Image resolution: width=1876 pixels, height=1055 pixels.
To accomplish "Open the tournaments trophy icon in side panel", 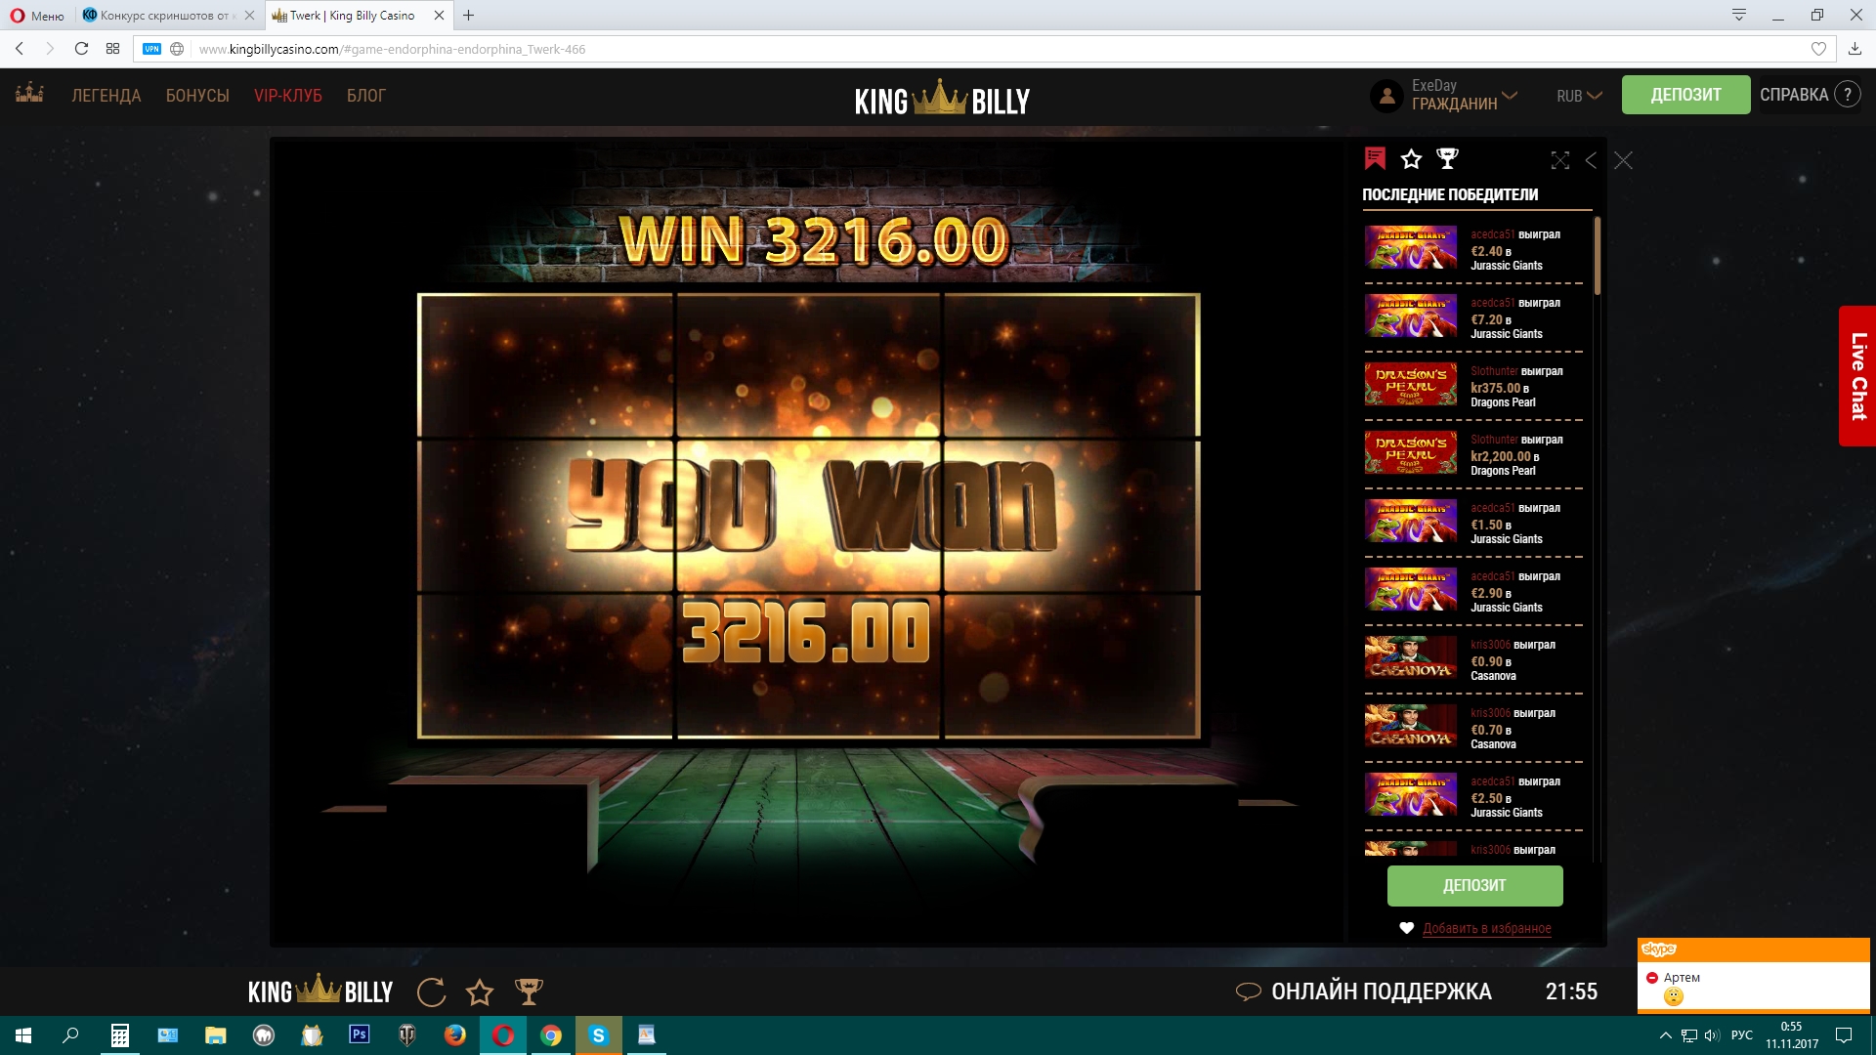I will (1446, 158).
